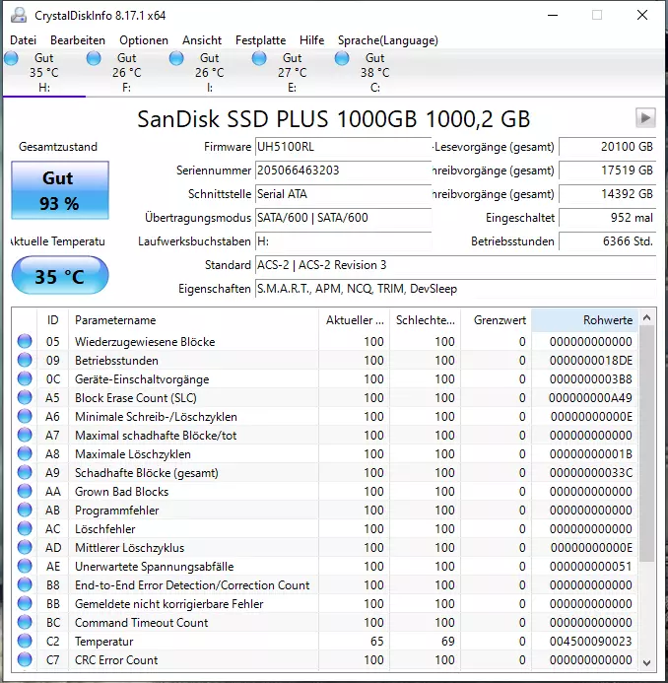Image resolution: width=668 pixels, height=683 pixels.
Task: Click the status orb of attribute 05
Action: tap(25, 341)
